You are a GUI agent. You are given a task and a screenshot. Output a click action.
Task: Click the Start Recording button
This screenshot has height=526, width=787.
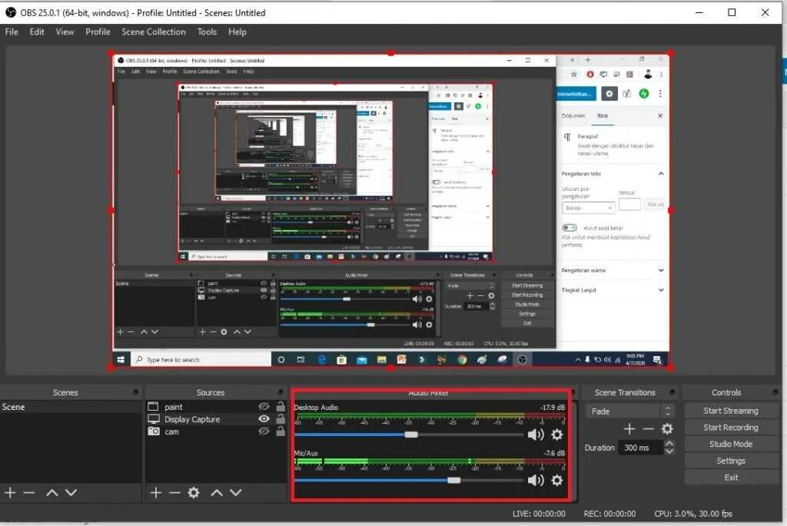pyautogui.click(x=731, y=427)
